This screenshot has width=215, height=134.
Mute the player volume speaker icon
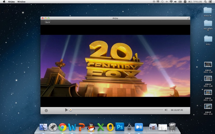click(166, 110)
